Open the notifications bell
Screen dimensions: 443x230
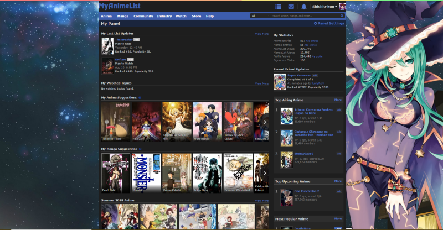tap(304, 7)
